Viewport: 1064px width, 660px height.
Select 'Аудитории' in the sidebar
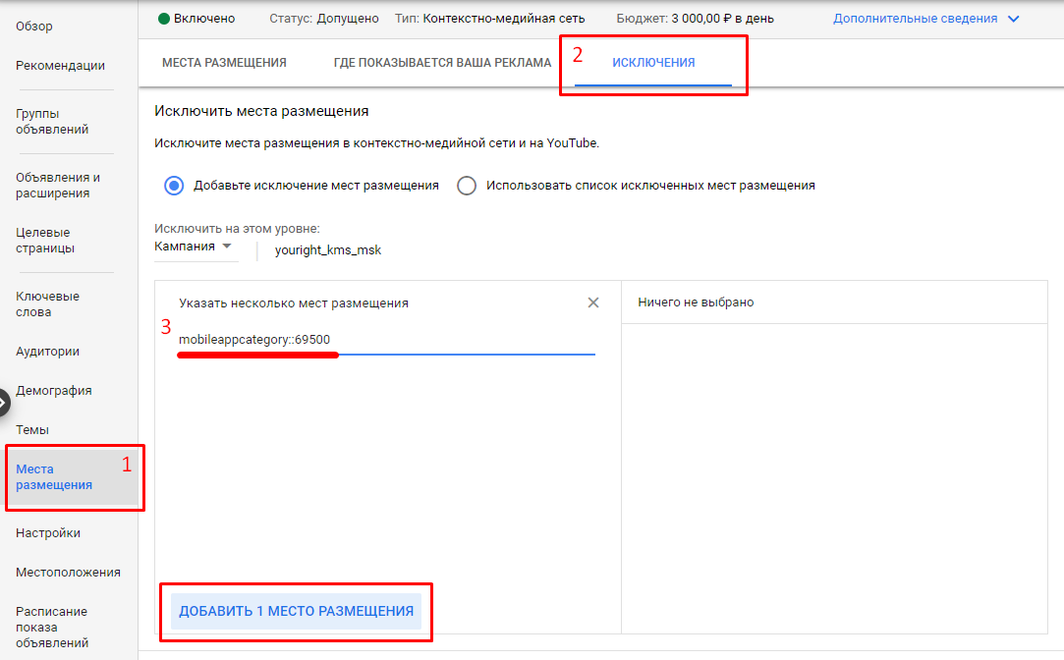[47, 351]
